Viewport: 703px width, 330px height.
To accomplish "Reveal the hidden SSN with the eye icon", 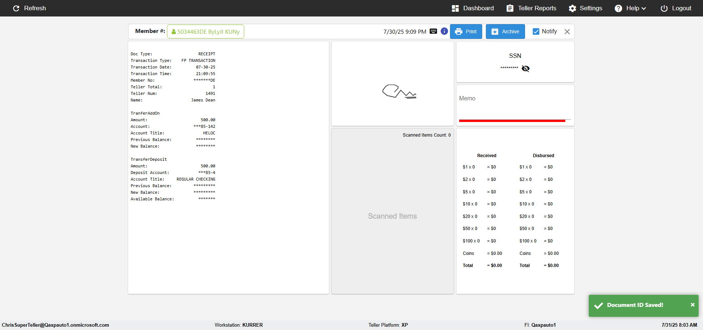I will point(525,68).
